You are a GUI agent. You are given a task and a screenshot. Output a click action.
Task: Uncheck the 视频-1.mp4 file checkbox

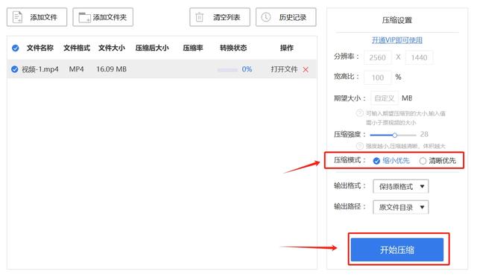click(x=14, y=69)
